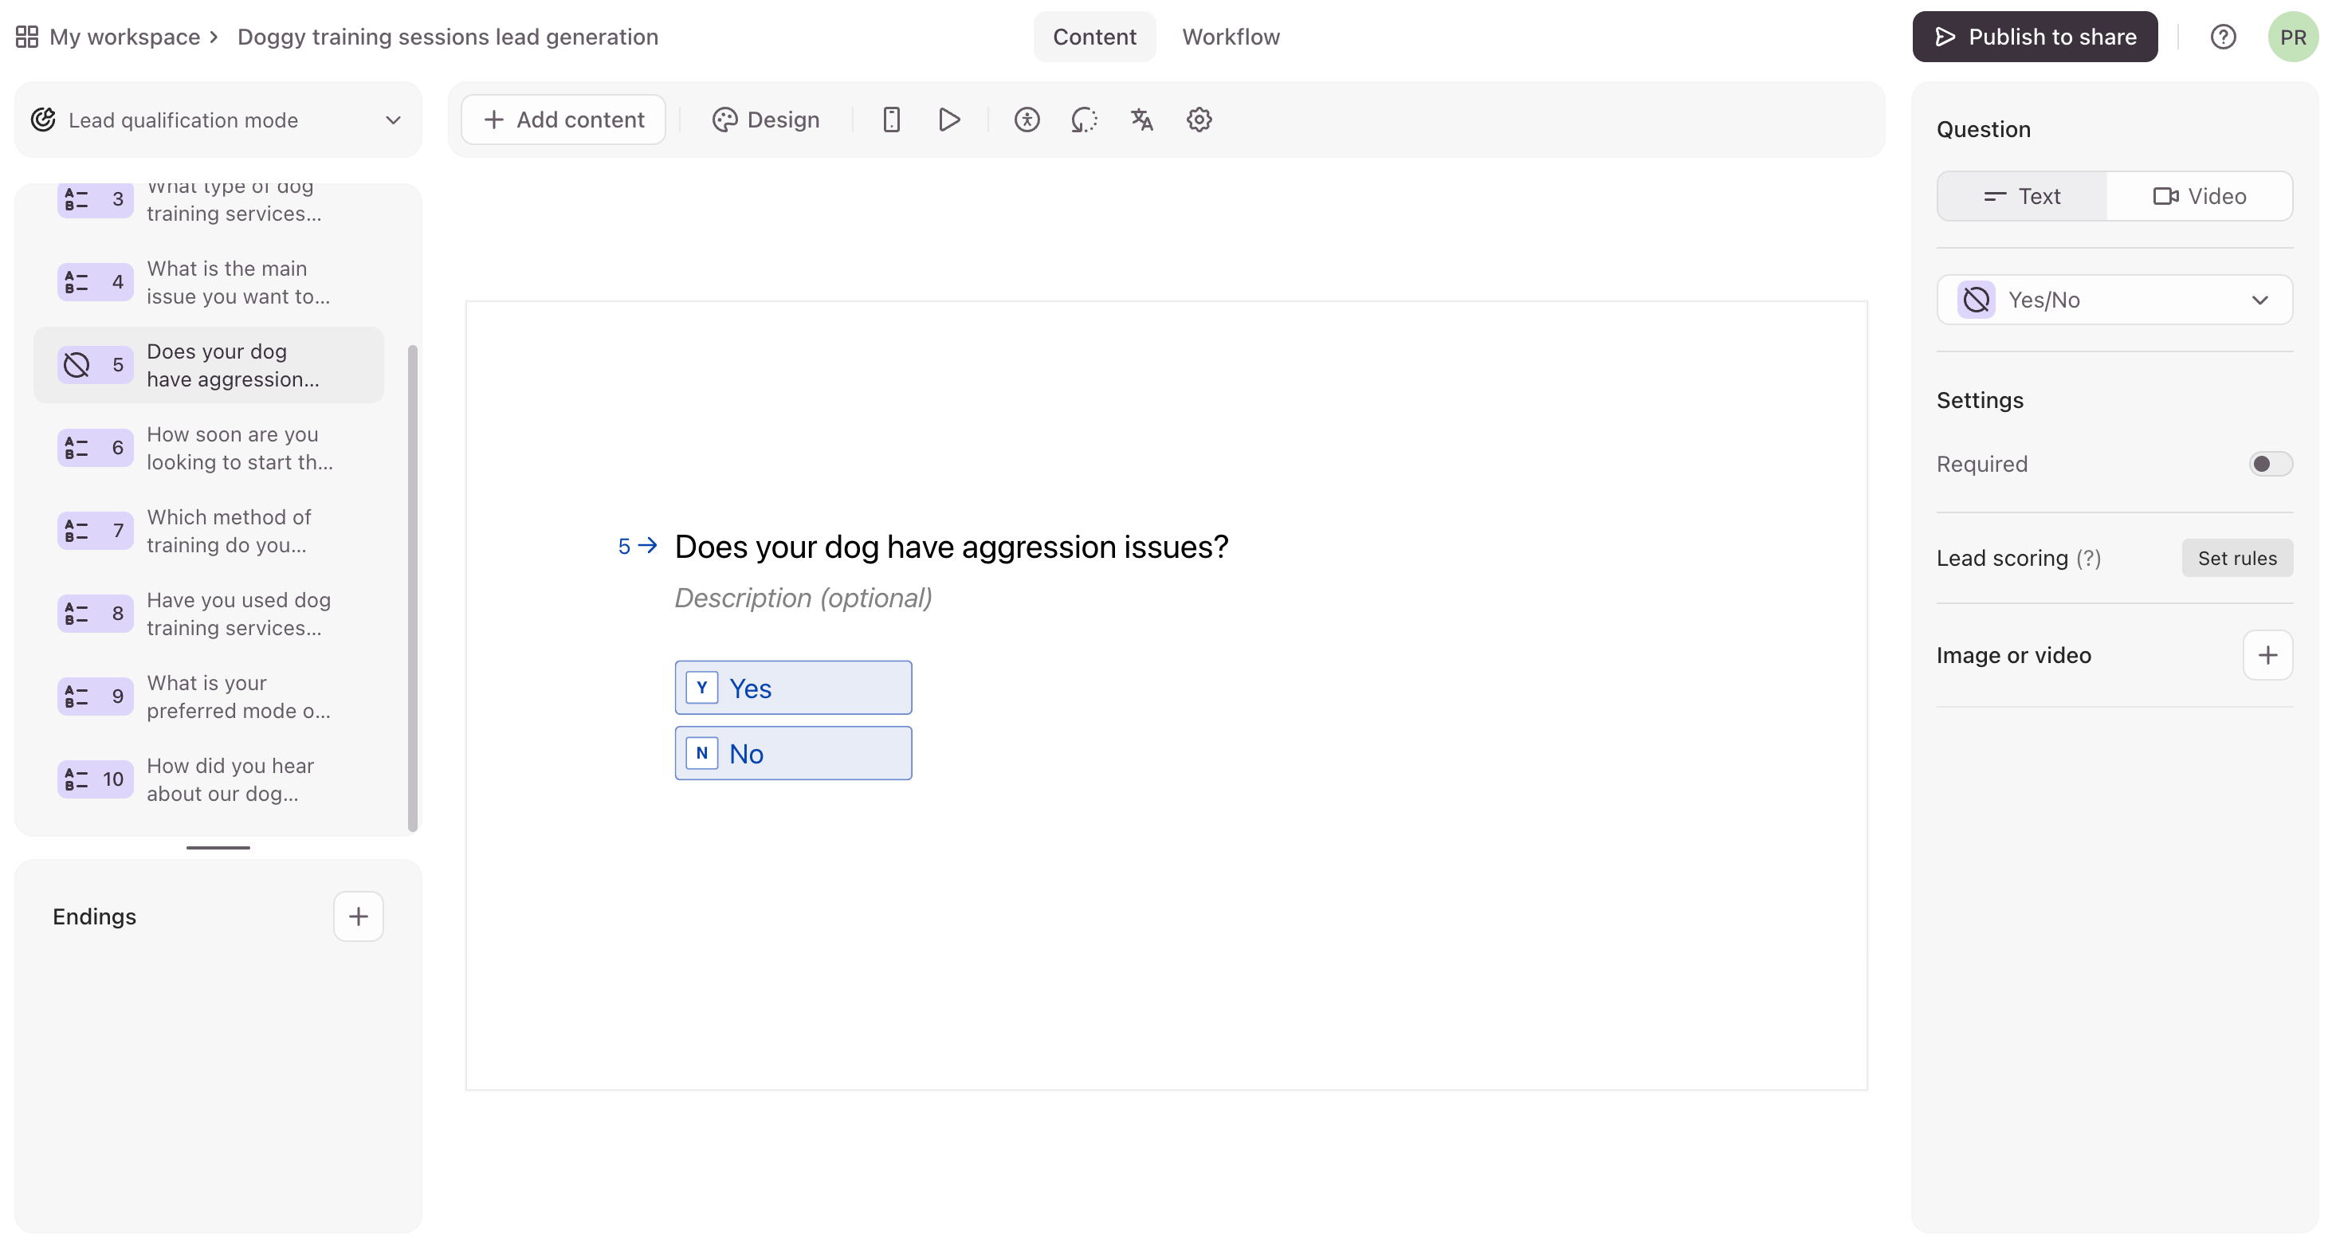Open the Yes/No question type dropdown

tap(2114, 300)
